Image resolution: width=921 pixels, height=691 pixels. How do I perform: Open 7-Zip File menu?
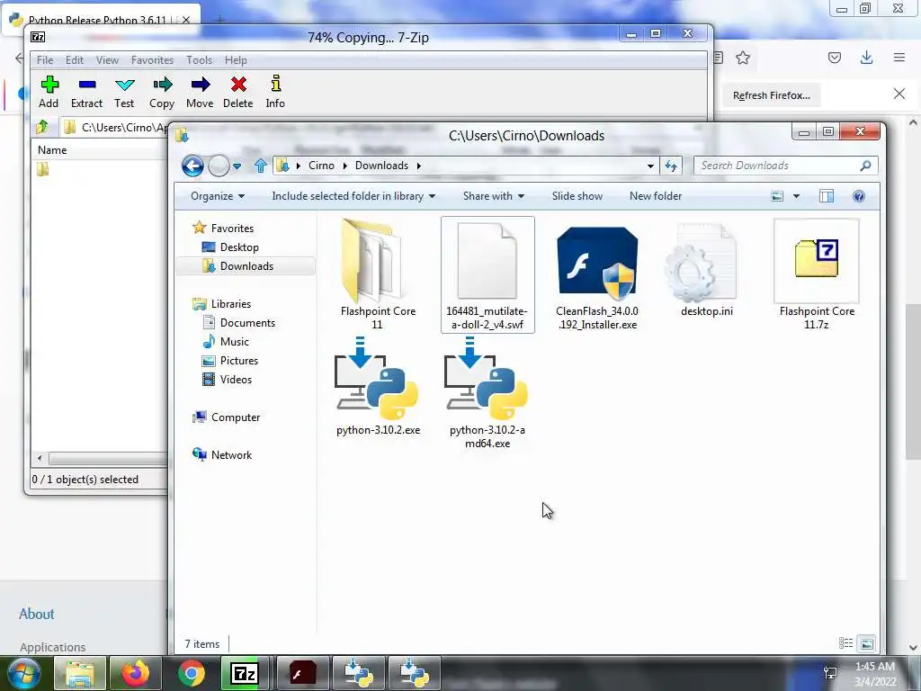45,60
